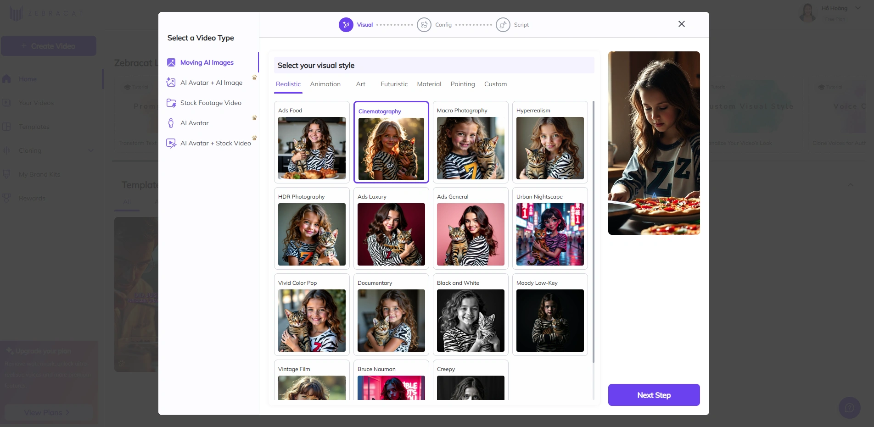Viewport: 874px width, 427px height.
Task: Expand the Cloning sidebar menu chevron
Action: point(91,150)
